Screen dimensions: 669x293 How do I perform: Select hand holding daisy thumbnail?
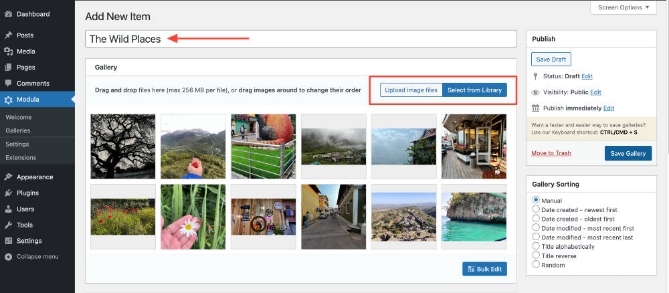point(193,217)
